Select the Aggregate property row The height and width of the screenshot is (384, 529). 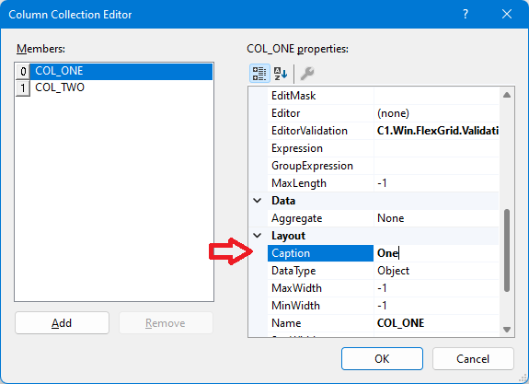383,218
